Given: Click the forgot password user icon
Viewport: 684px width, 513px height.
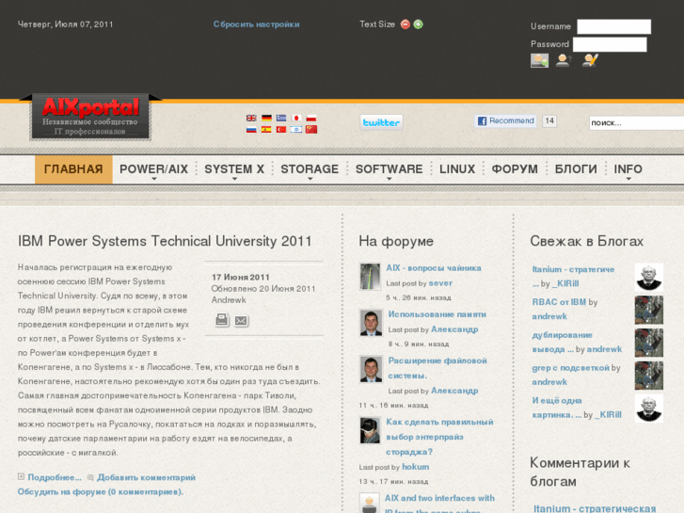Looking at the screenshot, I should coord(564,60).
